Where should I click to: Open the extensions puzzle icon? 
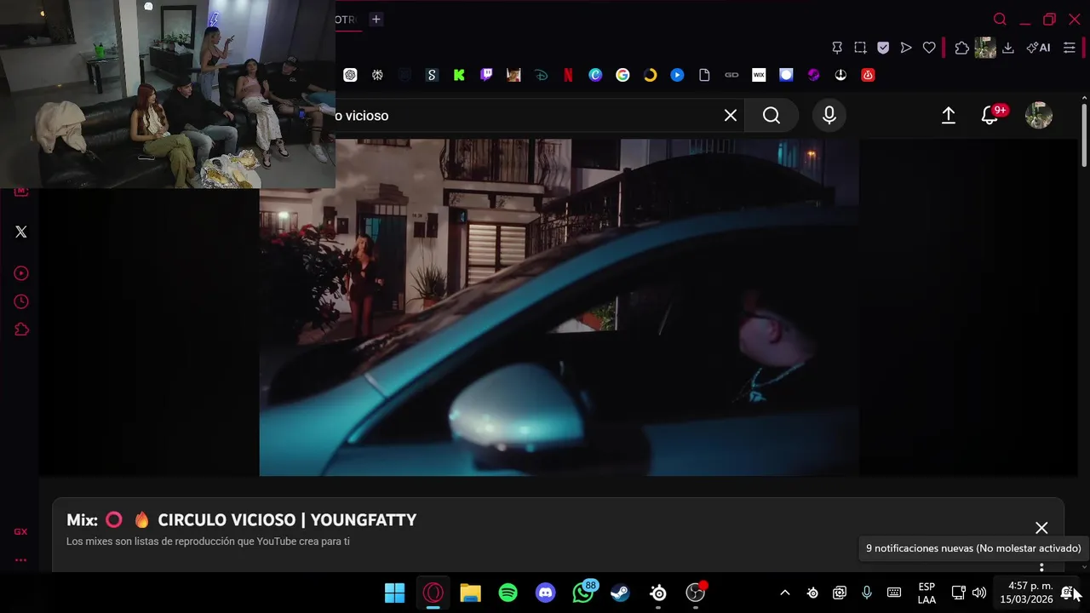point(962,48)
